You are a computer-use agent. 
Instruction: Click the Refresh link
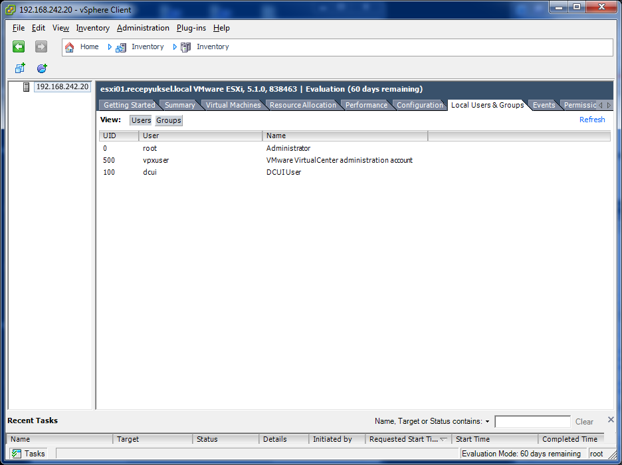pos(592,120)
